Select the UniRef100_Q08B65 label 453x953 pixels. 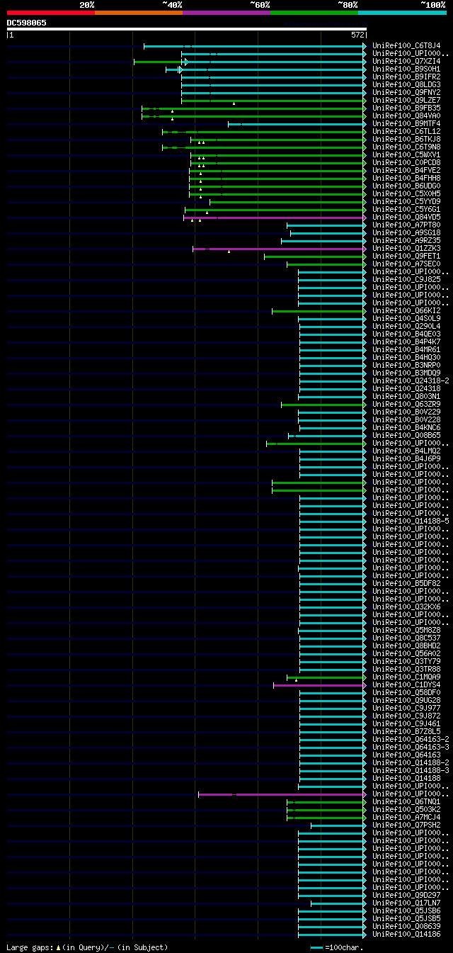406,435
